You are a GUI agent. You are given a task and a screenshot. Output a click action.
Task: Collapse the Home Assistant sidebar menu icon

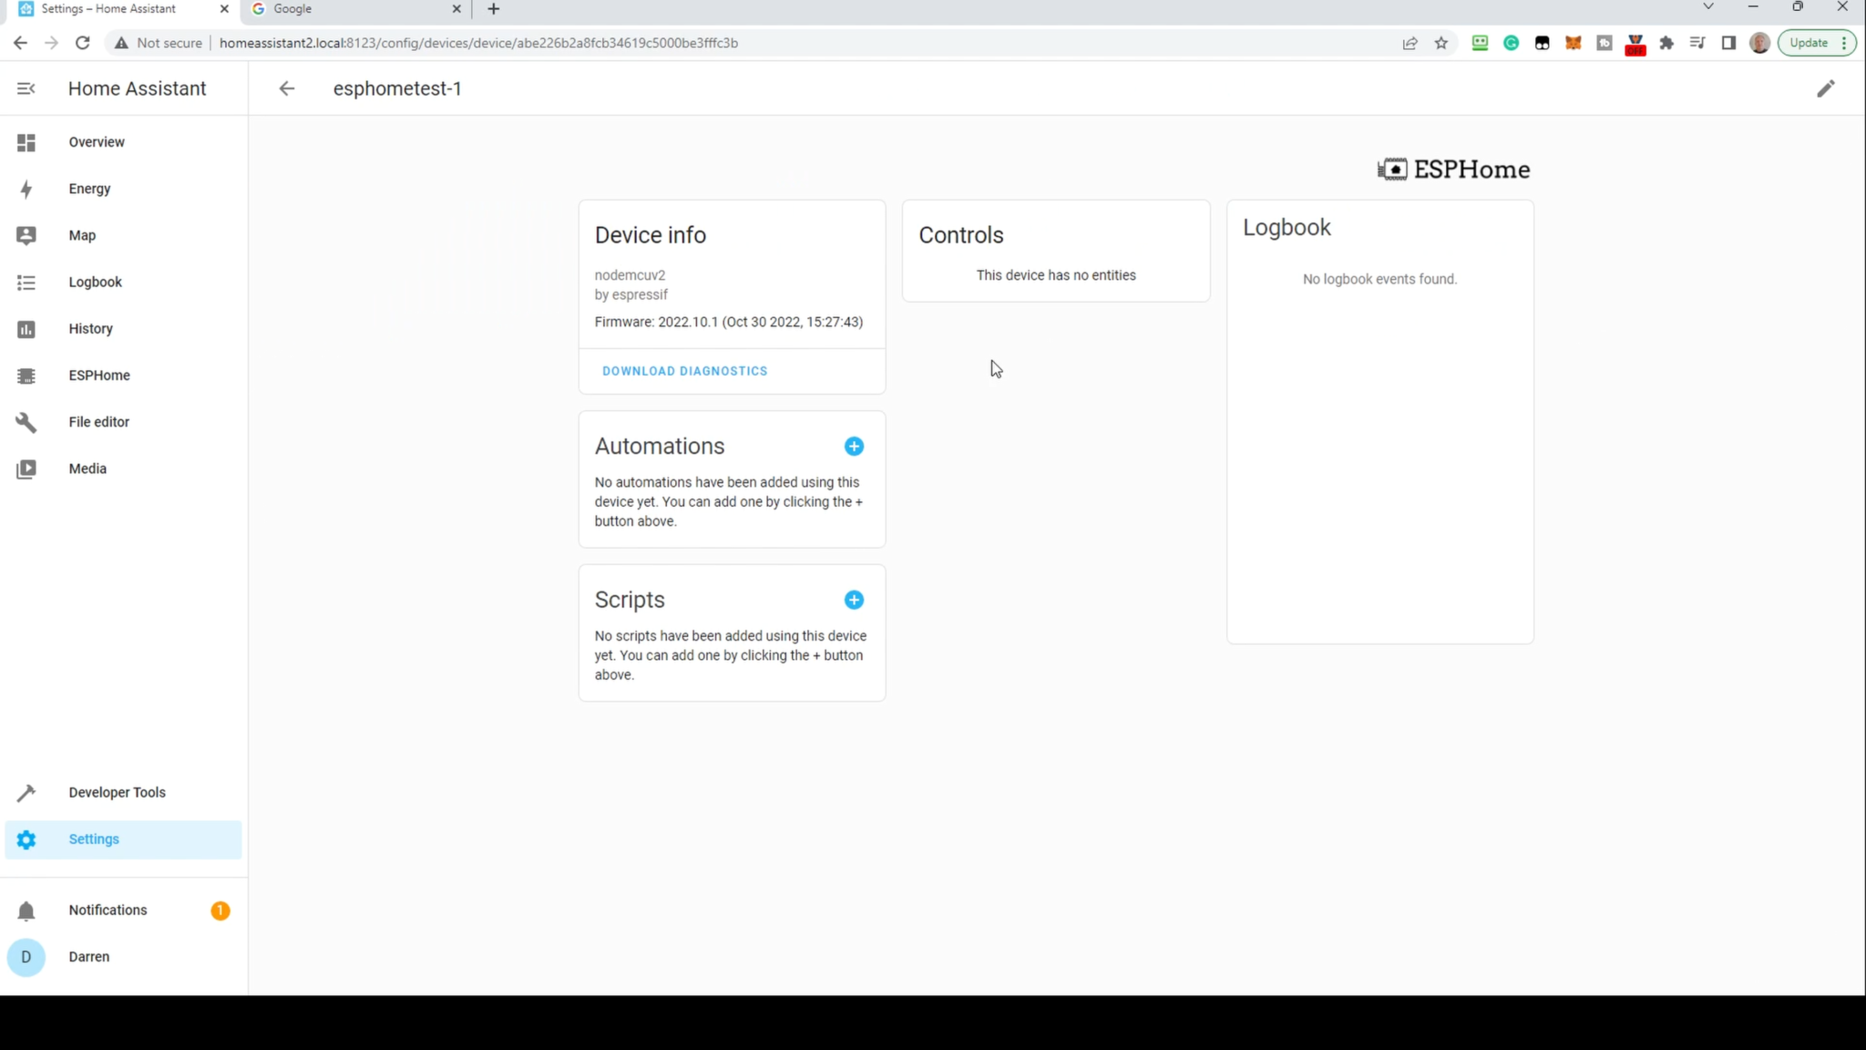point(26,88)
